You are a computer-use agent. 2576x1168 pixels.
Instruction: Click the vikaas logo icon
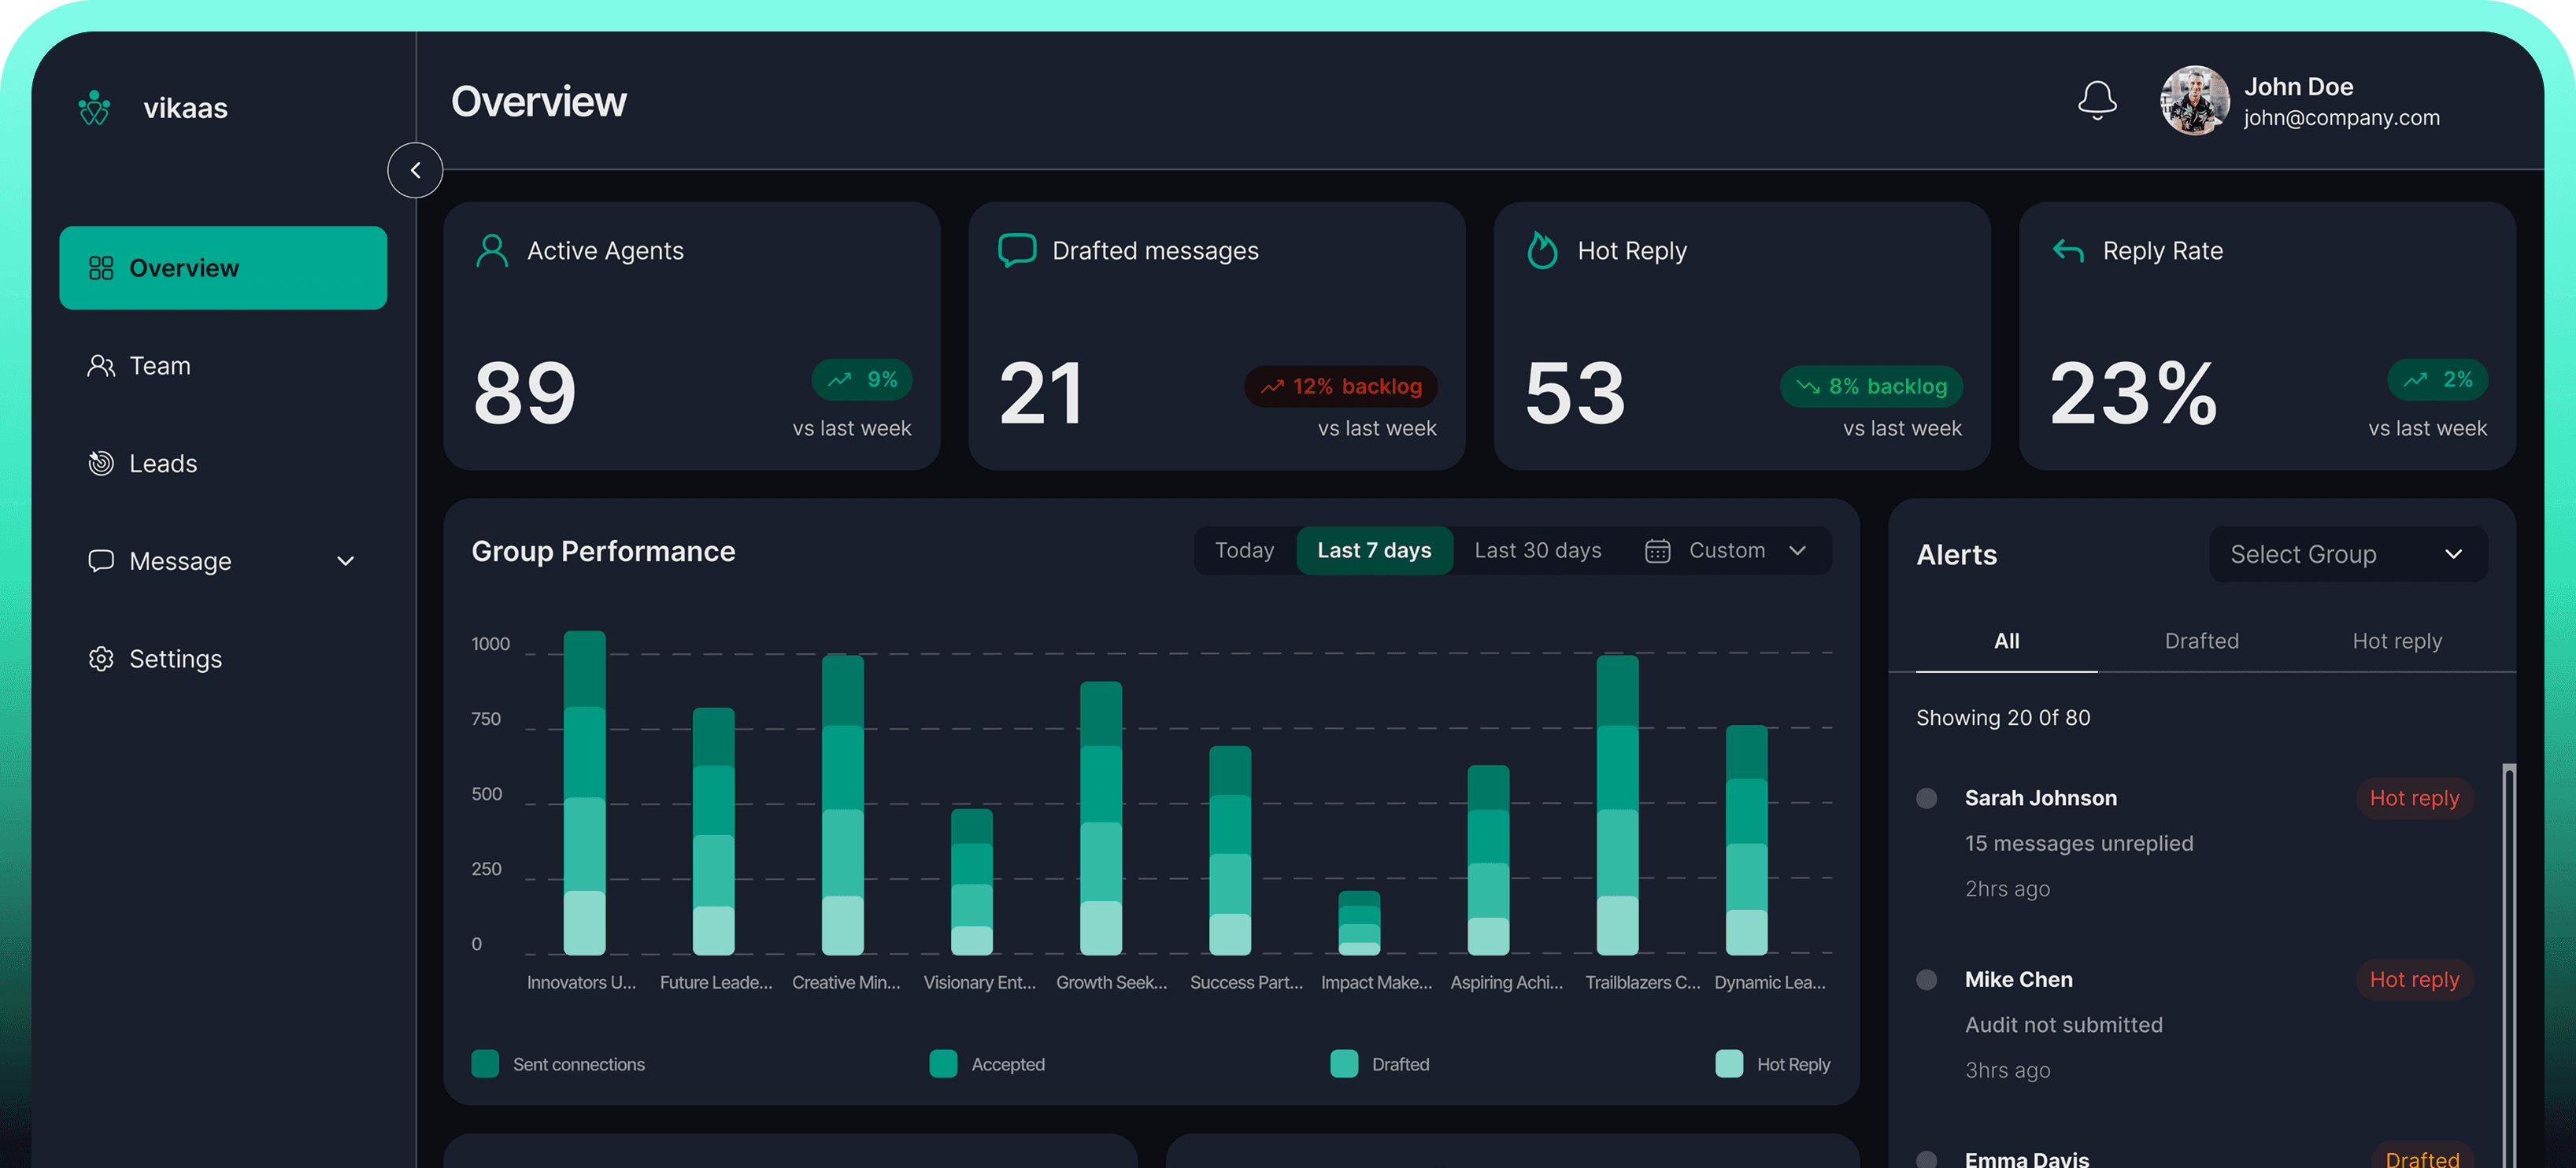93,107
